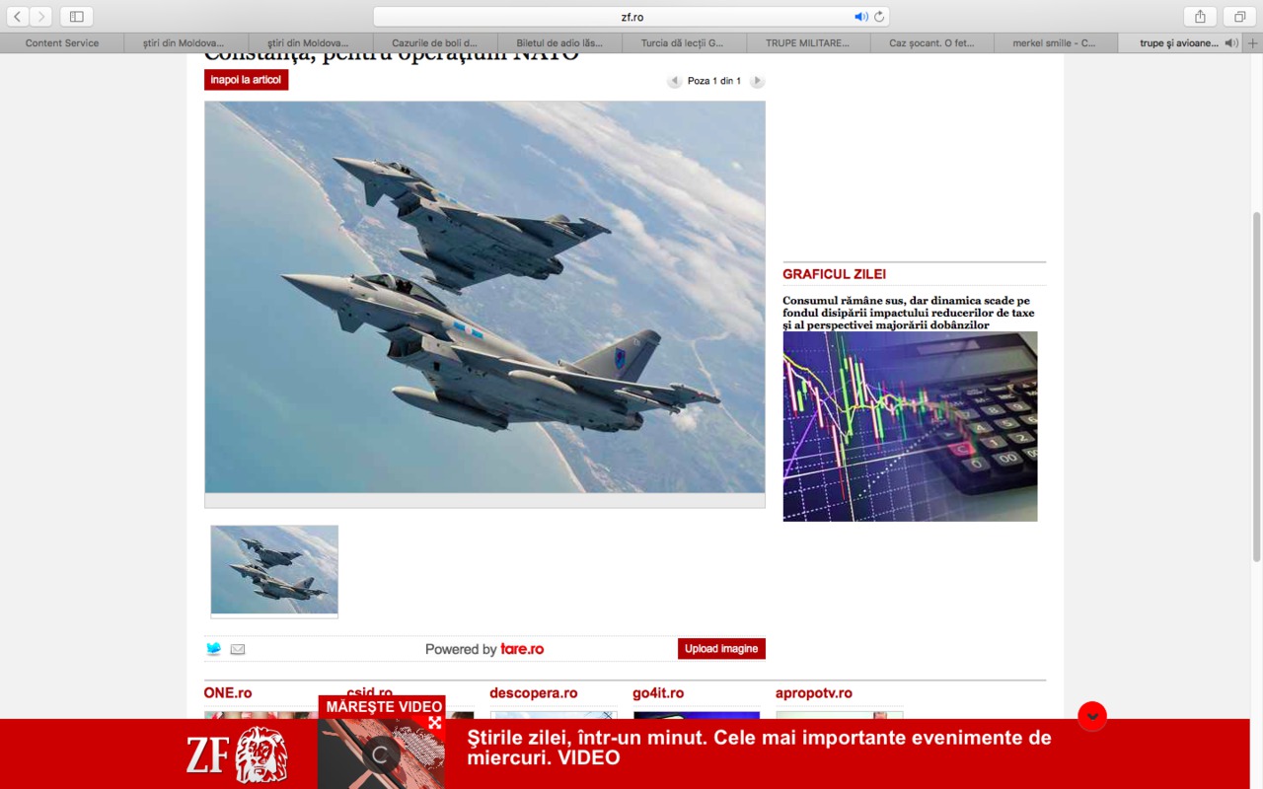Reload the zf.ro page

pyautogui.click(x=879, y=16)
